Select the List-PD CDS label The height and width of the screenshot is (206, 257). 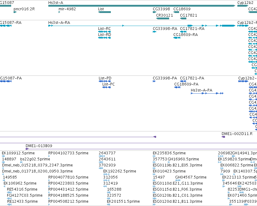tap(105, 78)
